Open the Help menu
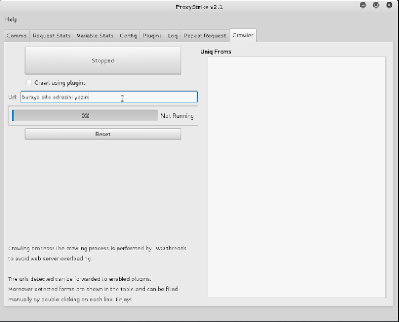399x322 pixels. point(11,19)
